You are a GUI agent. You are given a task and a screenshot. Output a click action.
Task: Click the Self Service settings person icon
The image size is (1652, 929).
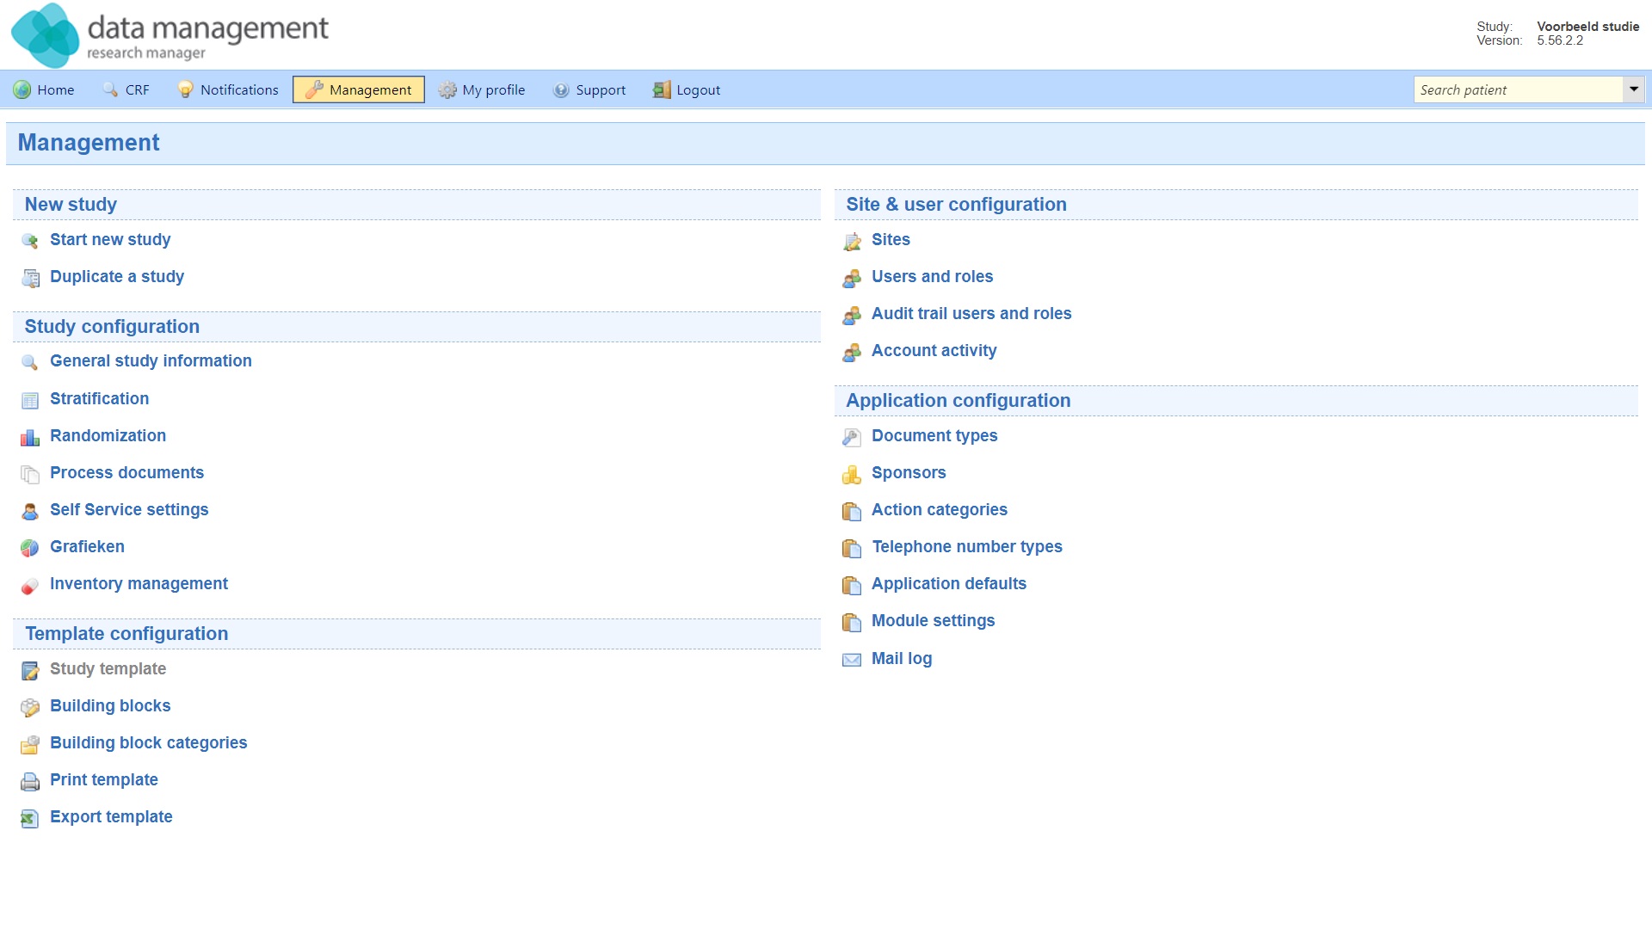click(30, 512)
